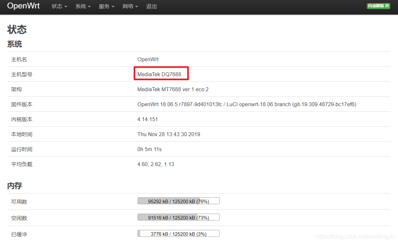Click the OpenWrt brand logo link
This screenshot has height=243, width=398.
(x=23, y=6)
